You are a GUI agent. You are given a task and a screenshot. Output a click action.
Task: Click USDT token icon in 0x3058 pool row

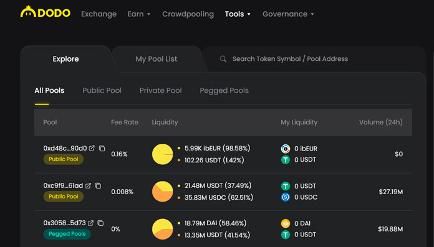click(x=286, y=235)
